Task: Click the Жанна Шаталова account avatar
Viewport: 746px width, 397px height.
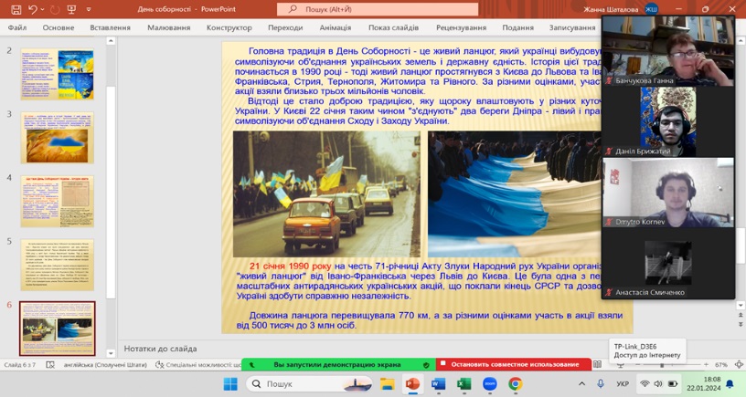Action: (651, 9)
